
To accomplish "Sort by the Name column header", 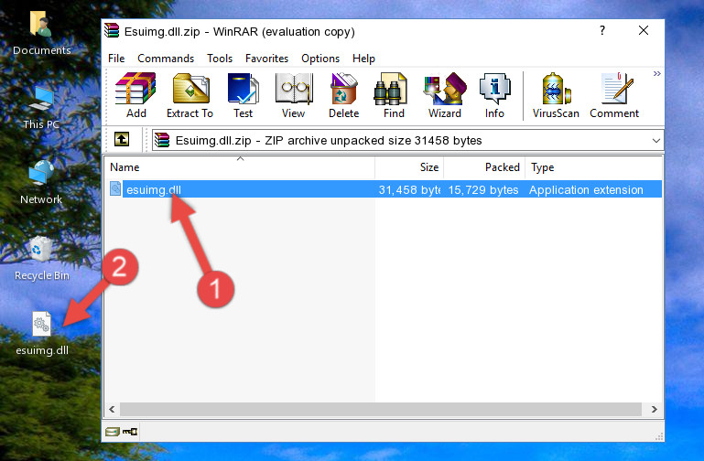I will [x=240, y=167].
